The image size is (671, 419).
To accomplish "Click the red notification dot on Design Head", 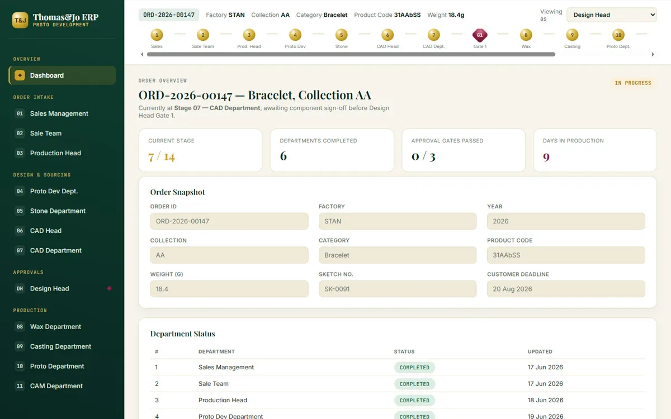I will coord(109,288).
